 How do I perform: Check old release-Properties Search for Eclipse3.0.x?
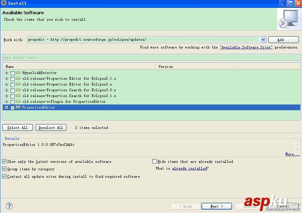click(x=13, y=90)
